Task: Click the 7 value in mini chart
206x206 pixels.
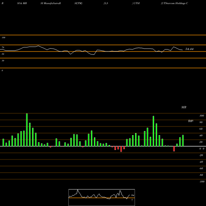Action: tap(132, 200)
